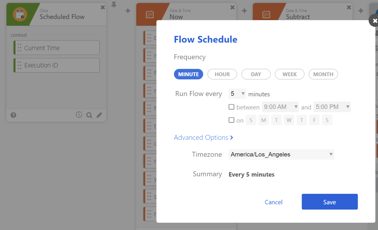Select the MINUTE frequency
The image size is (378, 230).
189,74
